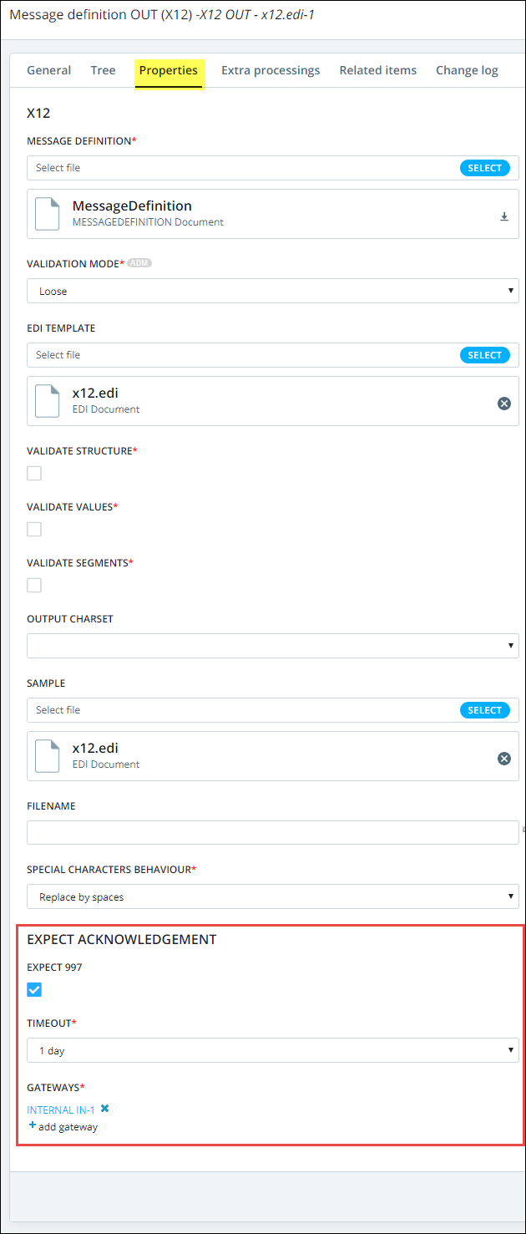Switch to the Extra processings tab
This screenshot has width=526, height=1234.
271,70
